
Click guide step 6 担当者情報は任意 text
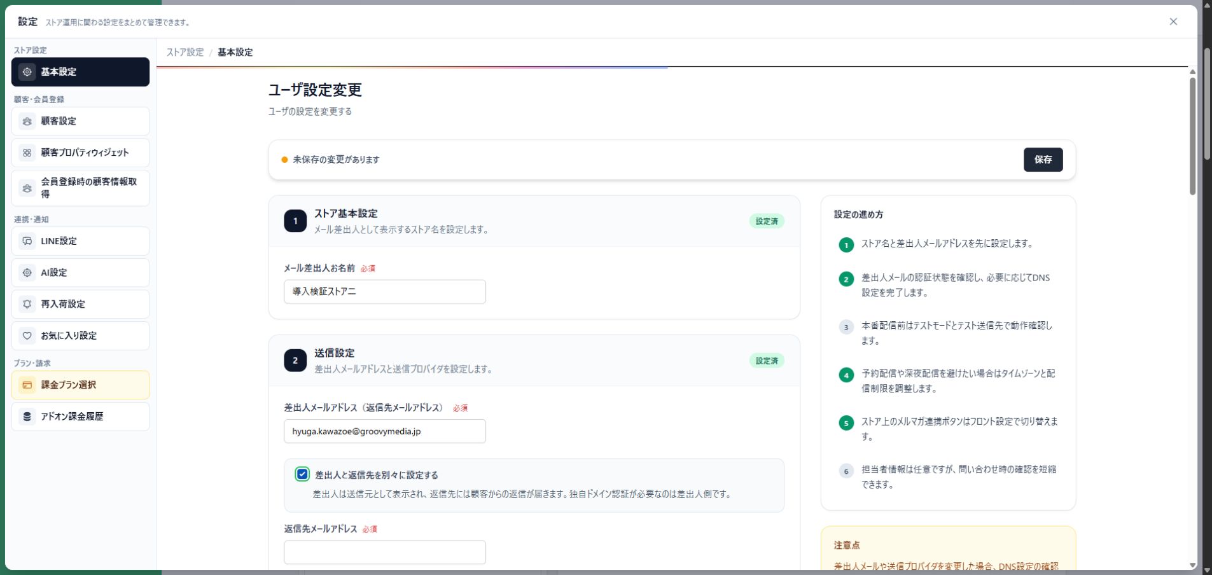click(x=959, y=477)
